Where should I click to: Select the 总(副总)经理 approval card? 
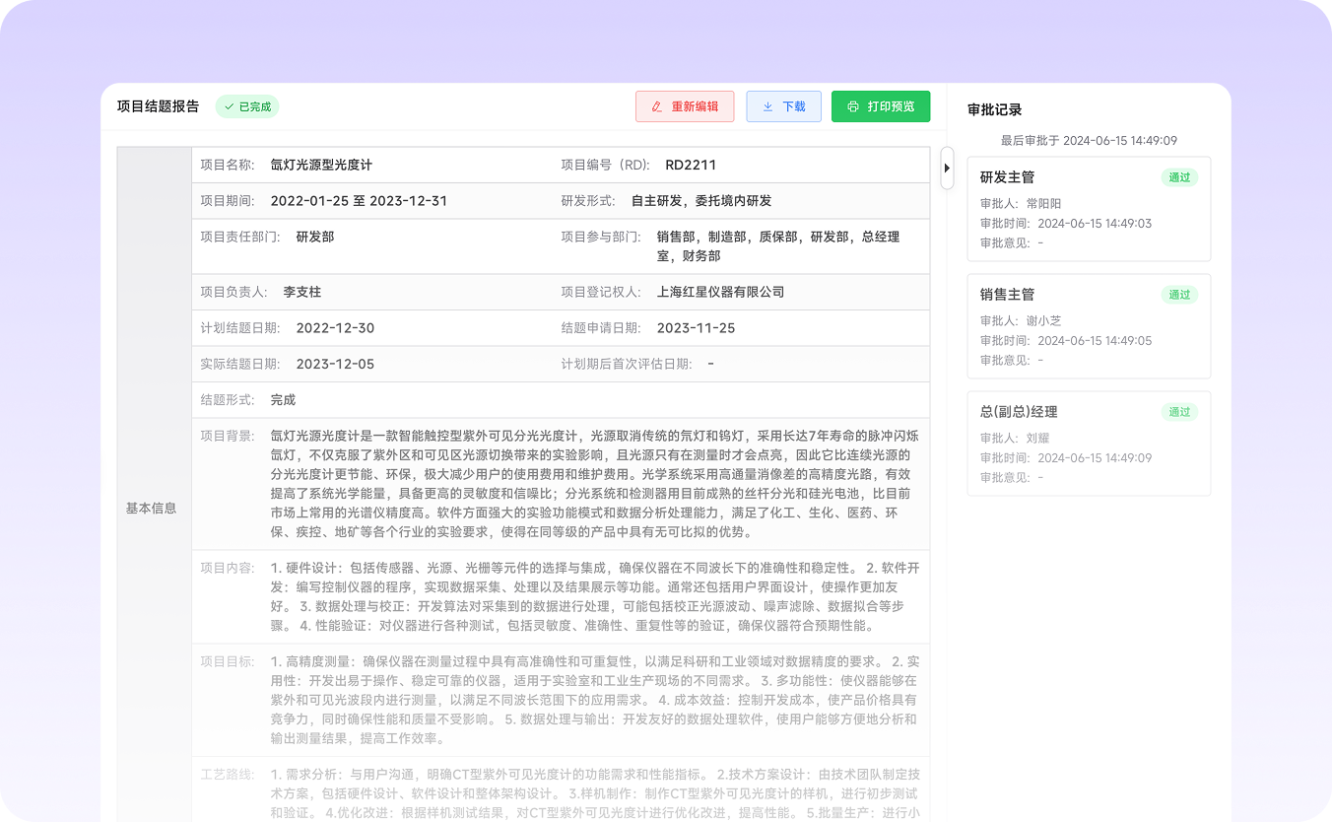1088,444
